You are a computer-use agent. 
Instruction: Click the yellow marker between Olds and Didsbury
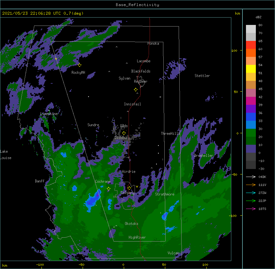pyautogui.click(x=124, y=133)
